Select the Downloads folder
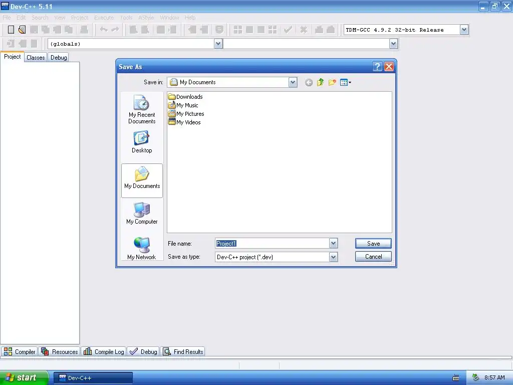 coord(185,97)
